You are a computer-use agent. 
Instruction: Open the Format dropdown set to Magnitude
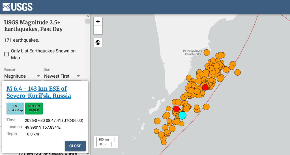[22, 76]
